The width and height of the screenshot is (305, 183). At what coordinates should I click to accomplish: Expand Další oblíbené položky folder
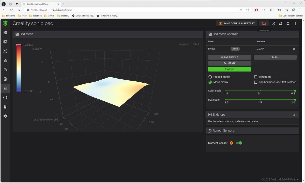point(291,16)
